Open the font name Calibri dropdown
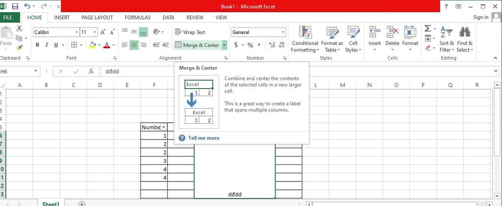Screen dimensions: 502x206 pyautogui.click(x=76, y=32)
